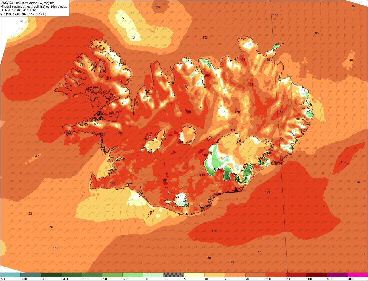Click the map value '46'
The width and height of the screenshot is (368, 281).
point(351,61)
